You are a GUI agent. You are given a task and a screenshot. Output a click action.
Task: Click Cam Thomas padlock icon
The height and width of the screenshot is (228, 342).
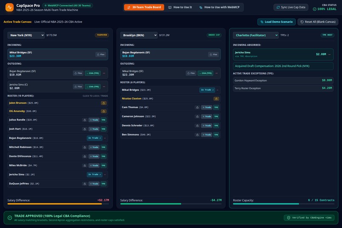pos(197,107)
